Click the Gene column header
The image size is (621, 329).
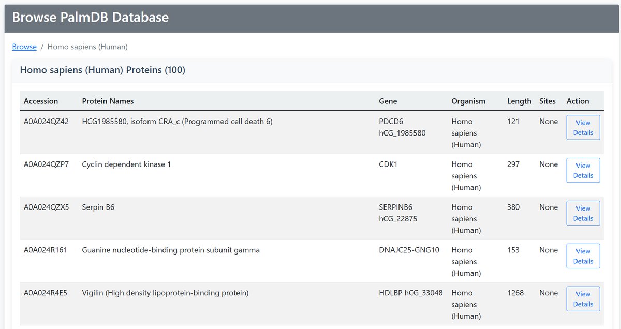(388, 101)
